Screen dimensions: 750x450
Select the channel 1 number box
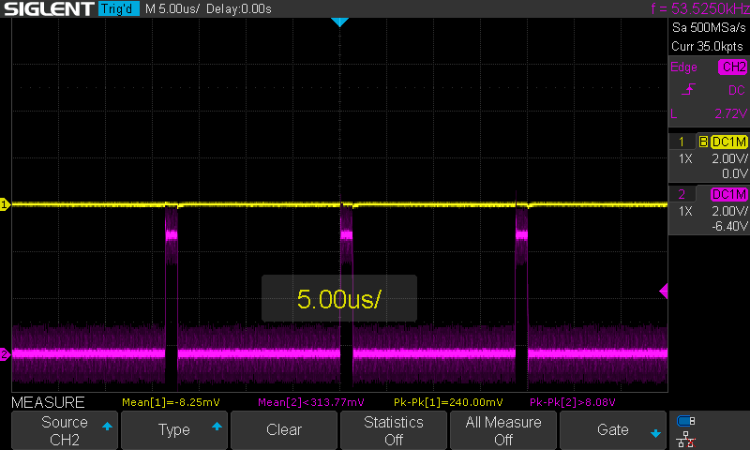point(682,142)
